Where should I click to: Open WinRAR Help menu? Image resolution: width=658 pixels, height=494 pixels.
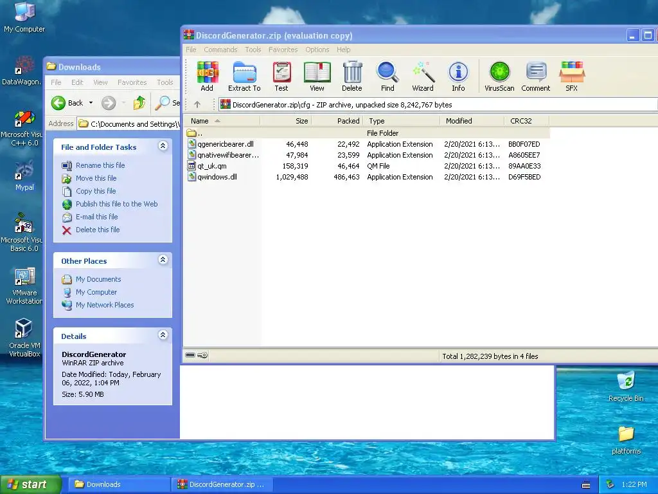coord(343,50)
